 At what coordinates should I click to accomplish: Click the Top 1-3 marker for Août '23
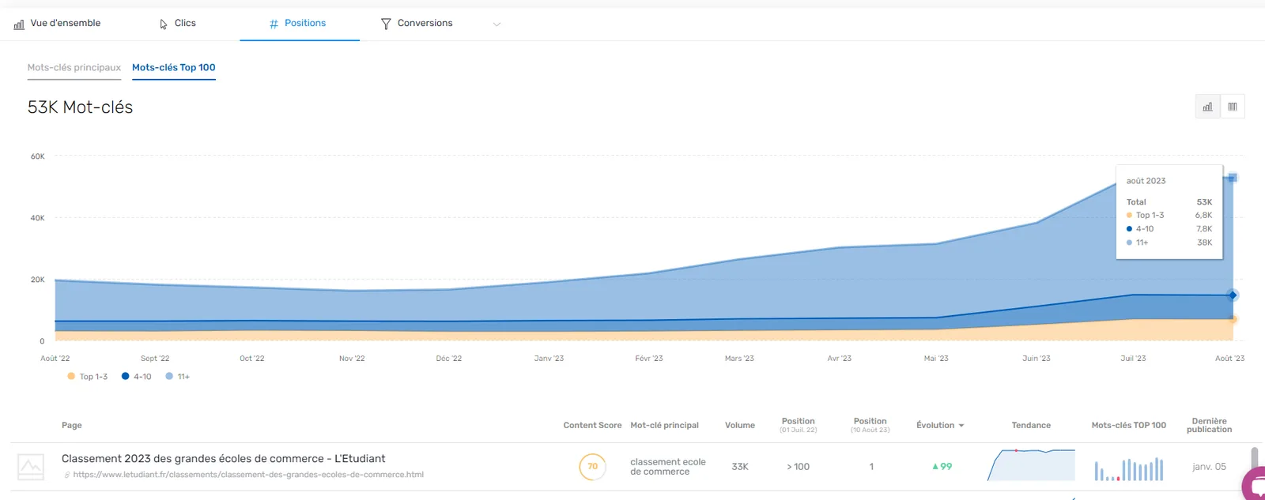click(1233, 319)
